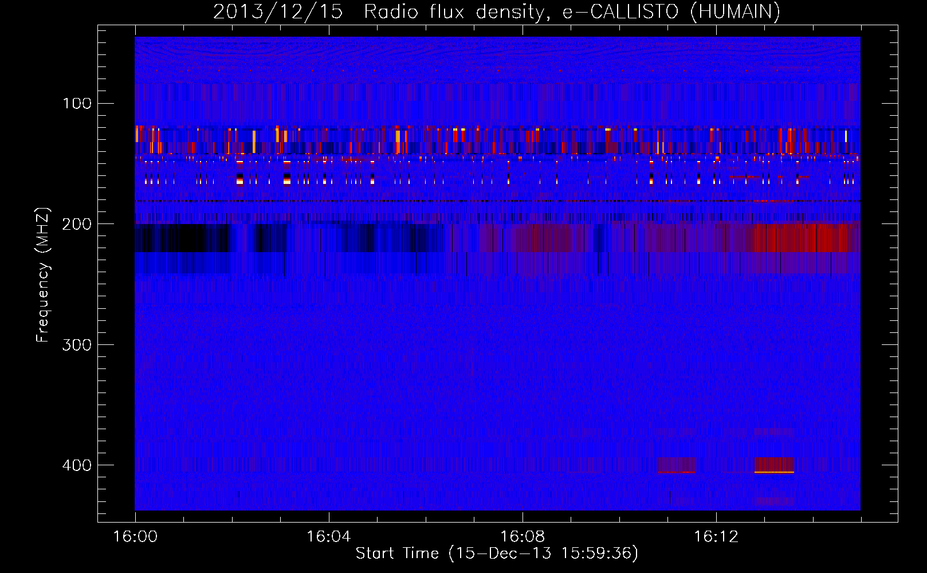Click the '200' frequency tick label
927x573 pixels.
(77, 224)
